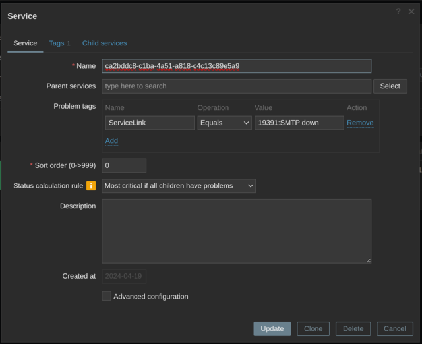The width and height of the screenshot is (422, 344).
Task: Open the Status calculation rule dropdown
Action: click(179, 186)
